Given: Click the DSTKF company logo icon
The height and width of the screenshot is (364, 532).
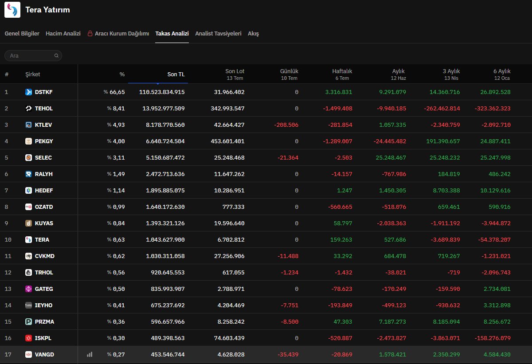Looking at the screenshot, I should [x=29, y=92].
